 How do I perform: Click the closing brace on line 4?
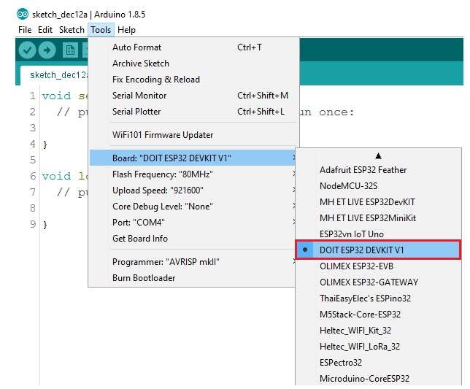45,145
